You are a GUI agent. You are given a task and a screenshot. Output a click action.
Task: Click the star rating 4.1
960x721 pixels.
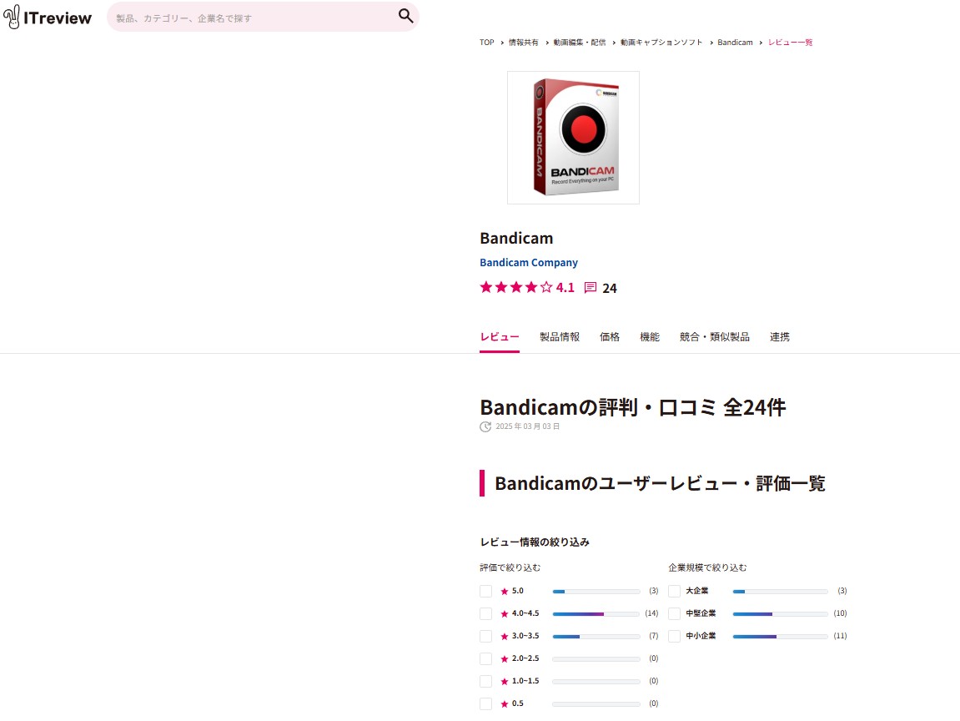527,287
